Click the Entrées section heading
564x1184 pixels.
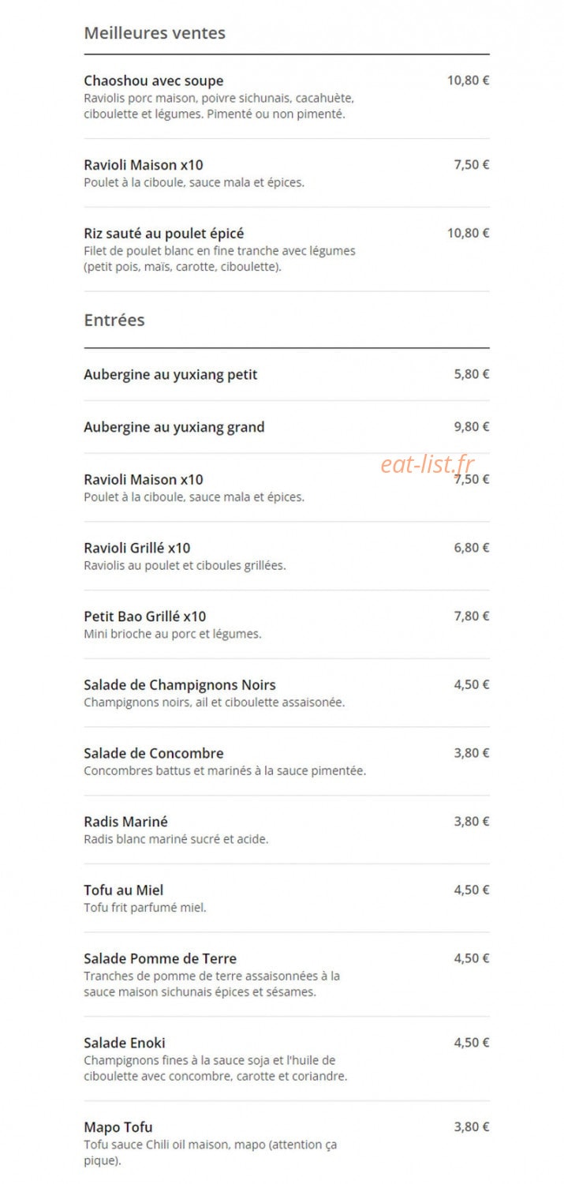point(114,320)
